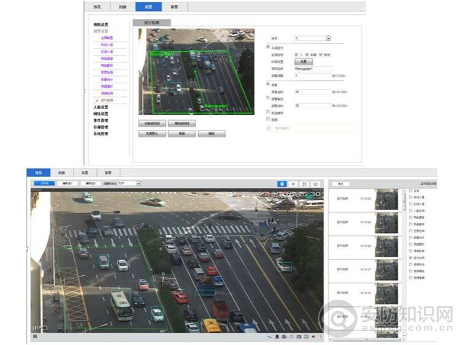460x345 pixels.
Task: Select the last item in left settings tree
Action: (x=101, y=133)
